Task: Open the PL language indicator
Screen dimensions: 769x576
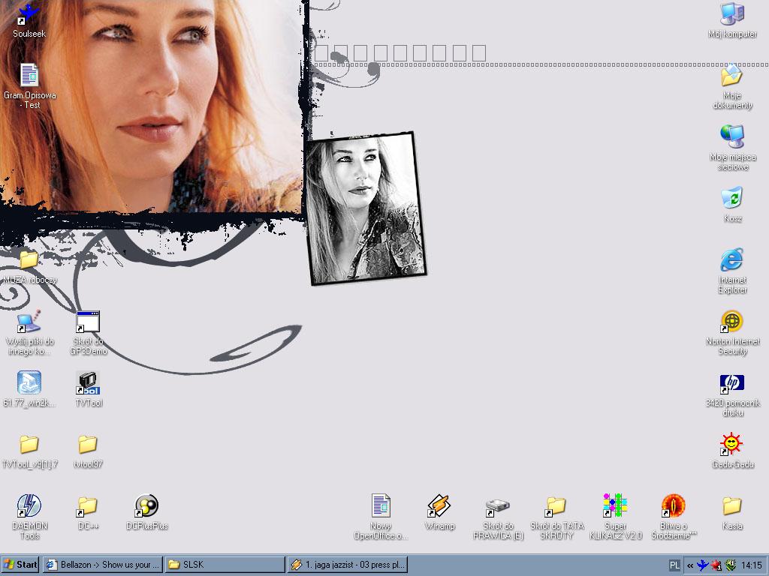Action: [x=674, y=565]
